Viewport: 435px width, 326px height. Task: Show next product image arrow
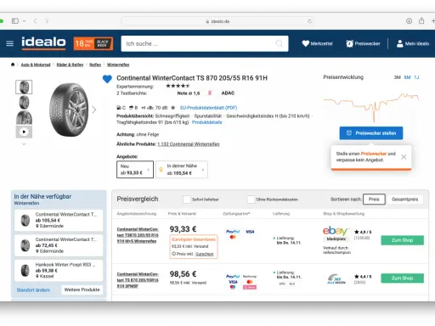pyautogui.click(x=94, y=110)
